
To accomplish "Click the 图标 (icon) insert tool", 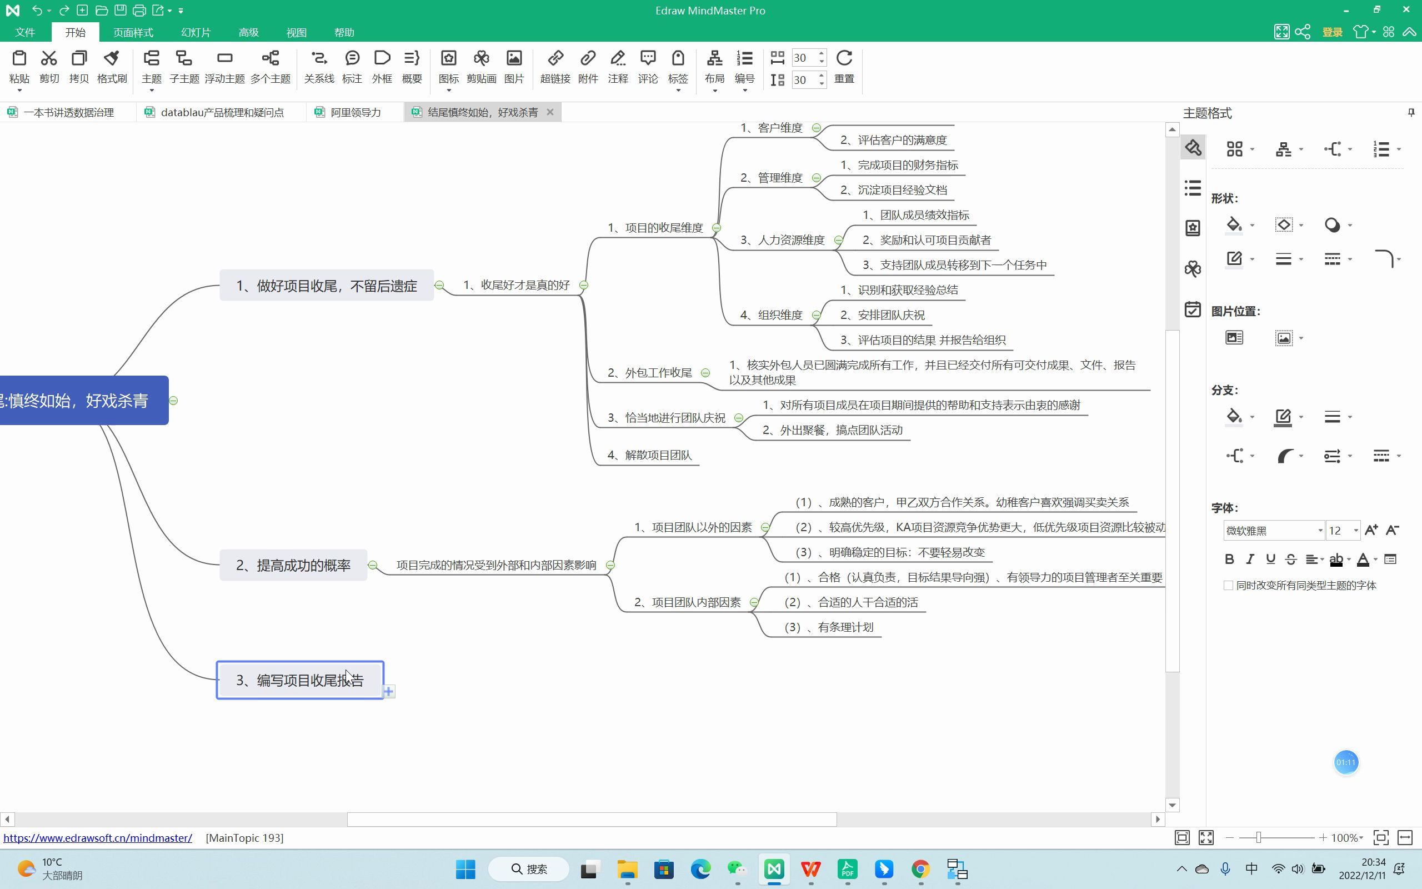I will [447, 66].
